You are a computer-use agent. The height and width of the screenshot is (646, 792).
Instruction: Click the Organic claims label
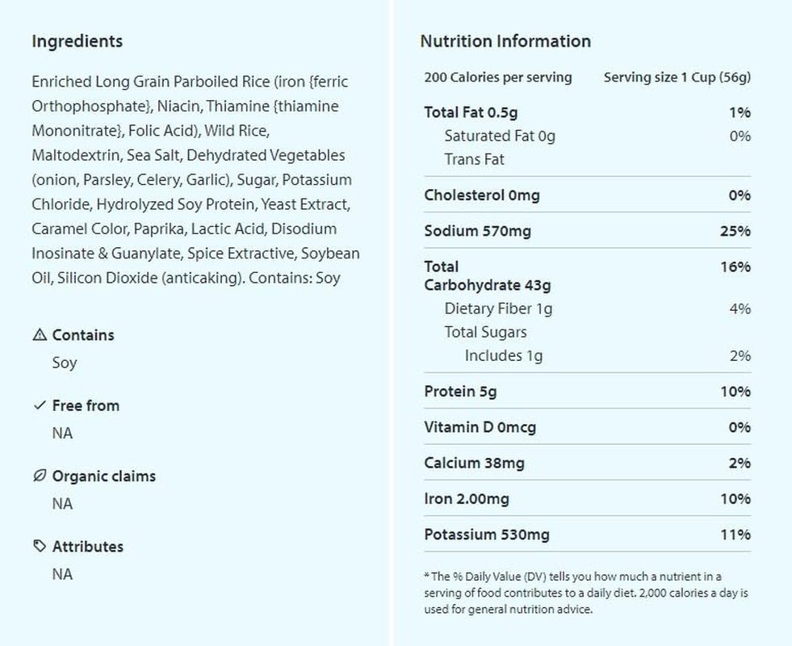click(x=104, y=476)
